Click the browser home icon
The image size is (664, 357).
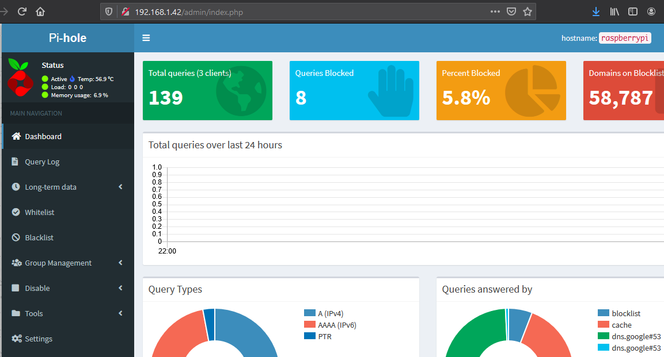40,11
